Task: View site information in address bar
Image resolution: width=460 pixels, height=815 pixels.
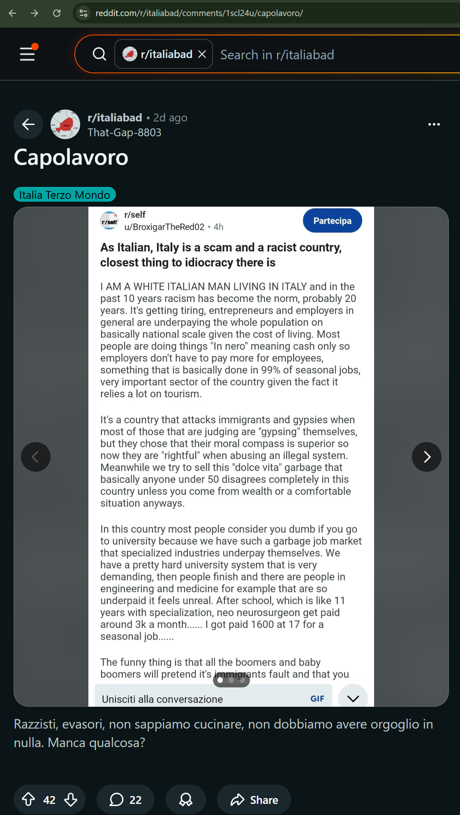Action: pyautogui.click(x=83, y=13)
